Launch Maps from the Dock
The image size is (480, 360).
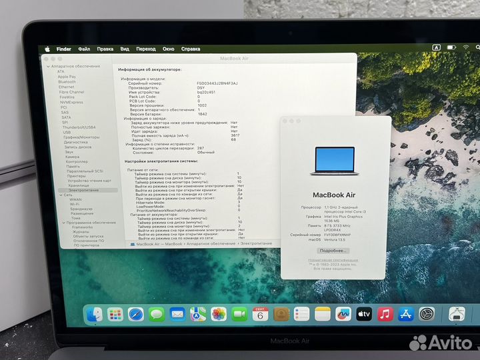(198, 315)
